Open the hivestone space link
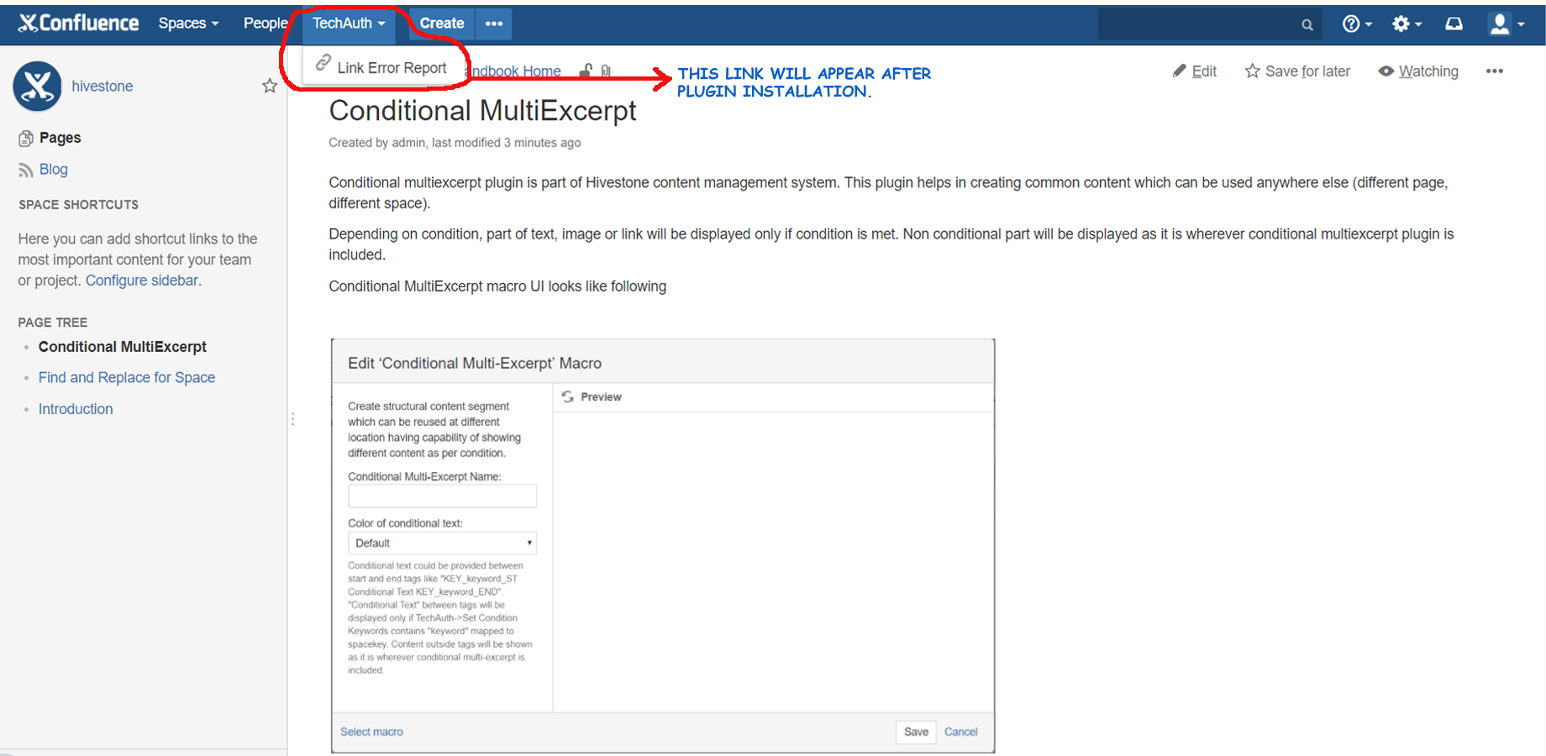1546x756 pixels. (x=103, y=87)
